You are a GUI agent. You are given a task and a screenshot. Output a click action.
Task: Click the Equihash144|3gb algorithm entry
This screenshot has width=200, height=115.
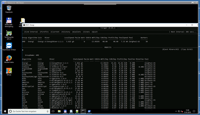[x=29, y=76]
